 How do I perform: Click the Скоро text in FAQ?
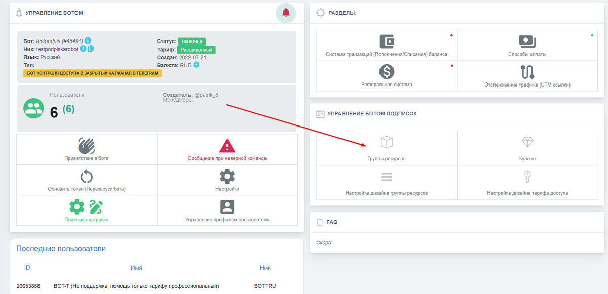(323, 243)
